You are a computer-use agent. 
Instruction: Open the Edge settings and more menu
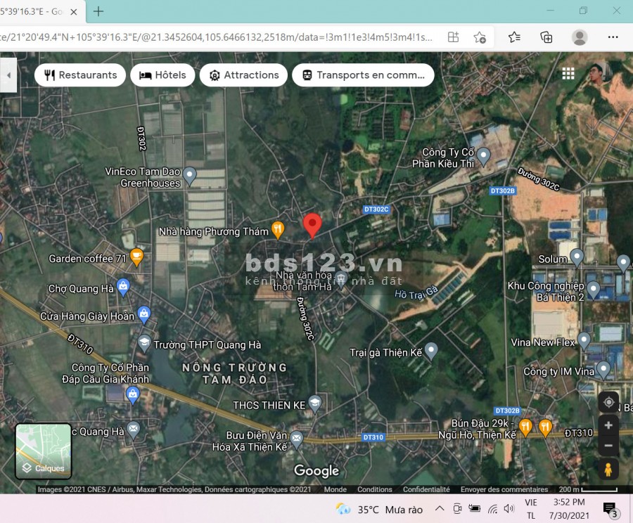613,37
